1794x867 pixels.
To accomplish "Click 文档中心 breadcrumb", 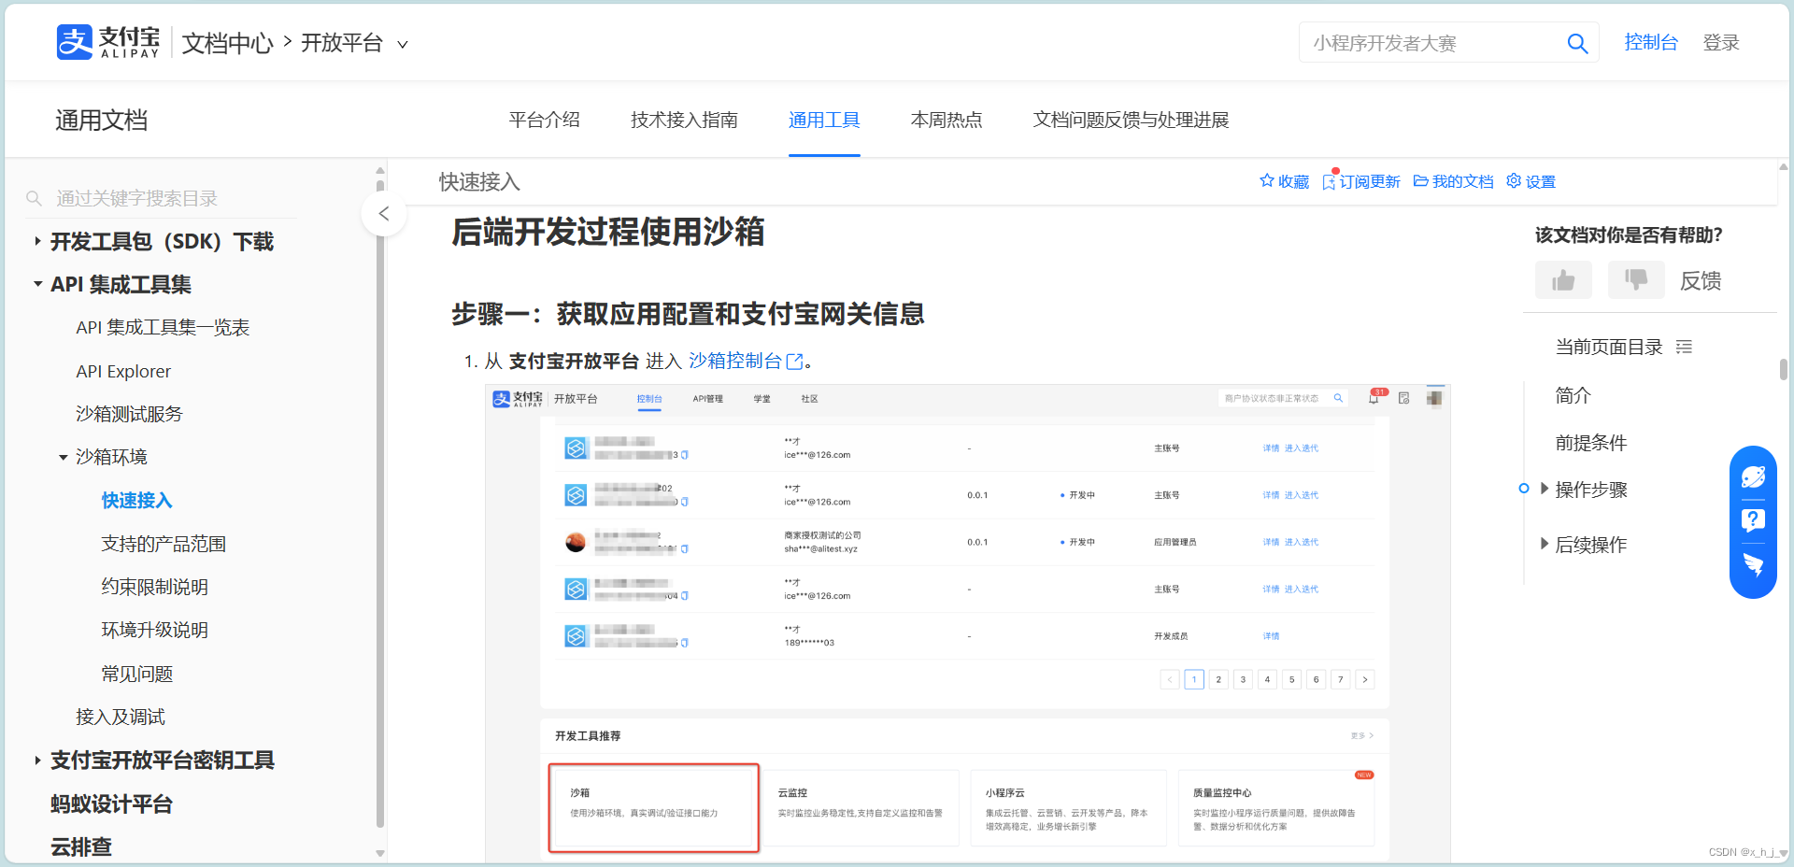I will point(227,43).
